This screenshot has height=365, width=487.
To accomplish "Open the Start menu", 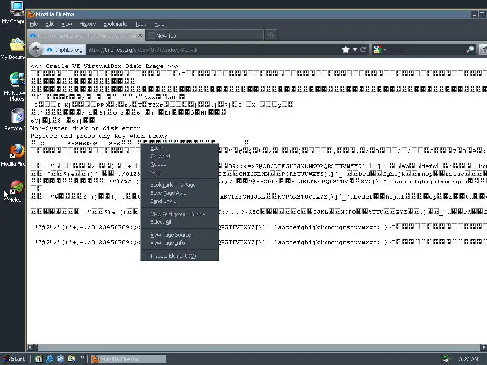I will pyautogui.click(x=14, y=359).
